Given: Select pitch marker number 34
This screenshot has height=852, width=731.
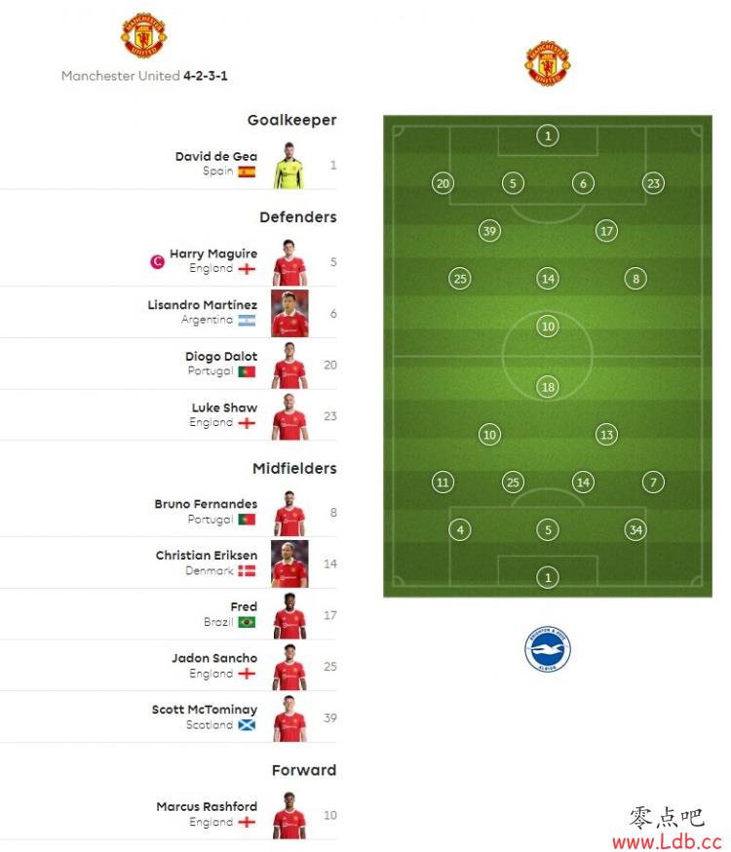Looking at the screenshot, I should point(635,529).
